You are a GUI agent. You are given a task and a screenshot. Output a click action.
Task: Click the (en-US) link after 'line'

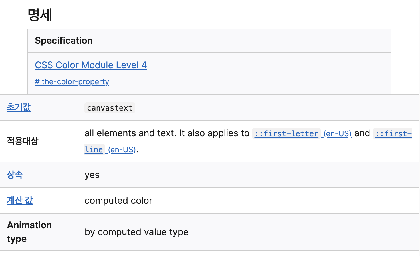(x=122, y=149)
